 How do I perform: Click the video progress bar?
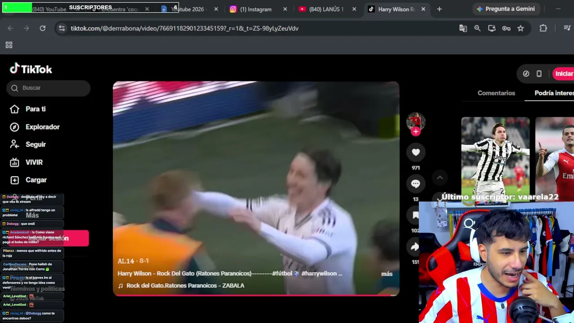coord(256,295)
